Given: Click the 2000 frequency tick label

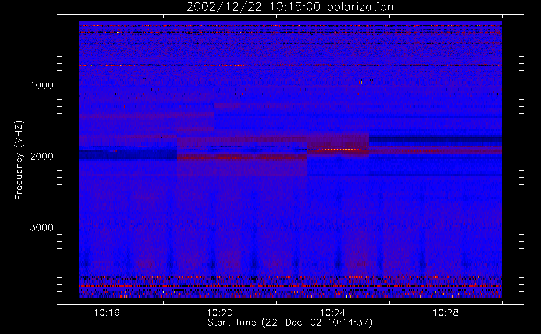Looking at the screenshot, I should [x=42, y=156].
